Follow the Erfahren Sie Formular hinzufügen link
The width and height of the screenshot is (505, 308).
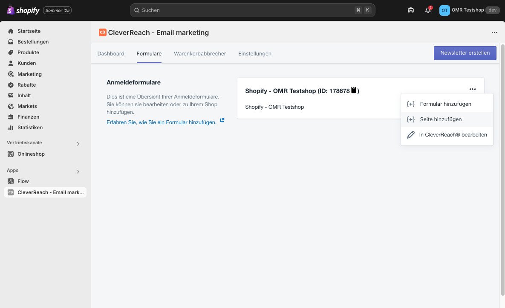[x=162, y=122]
